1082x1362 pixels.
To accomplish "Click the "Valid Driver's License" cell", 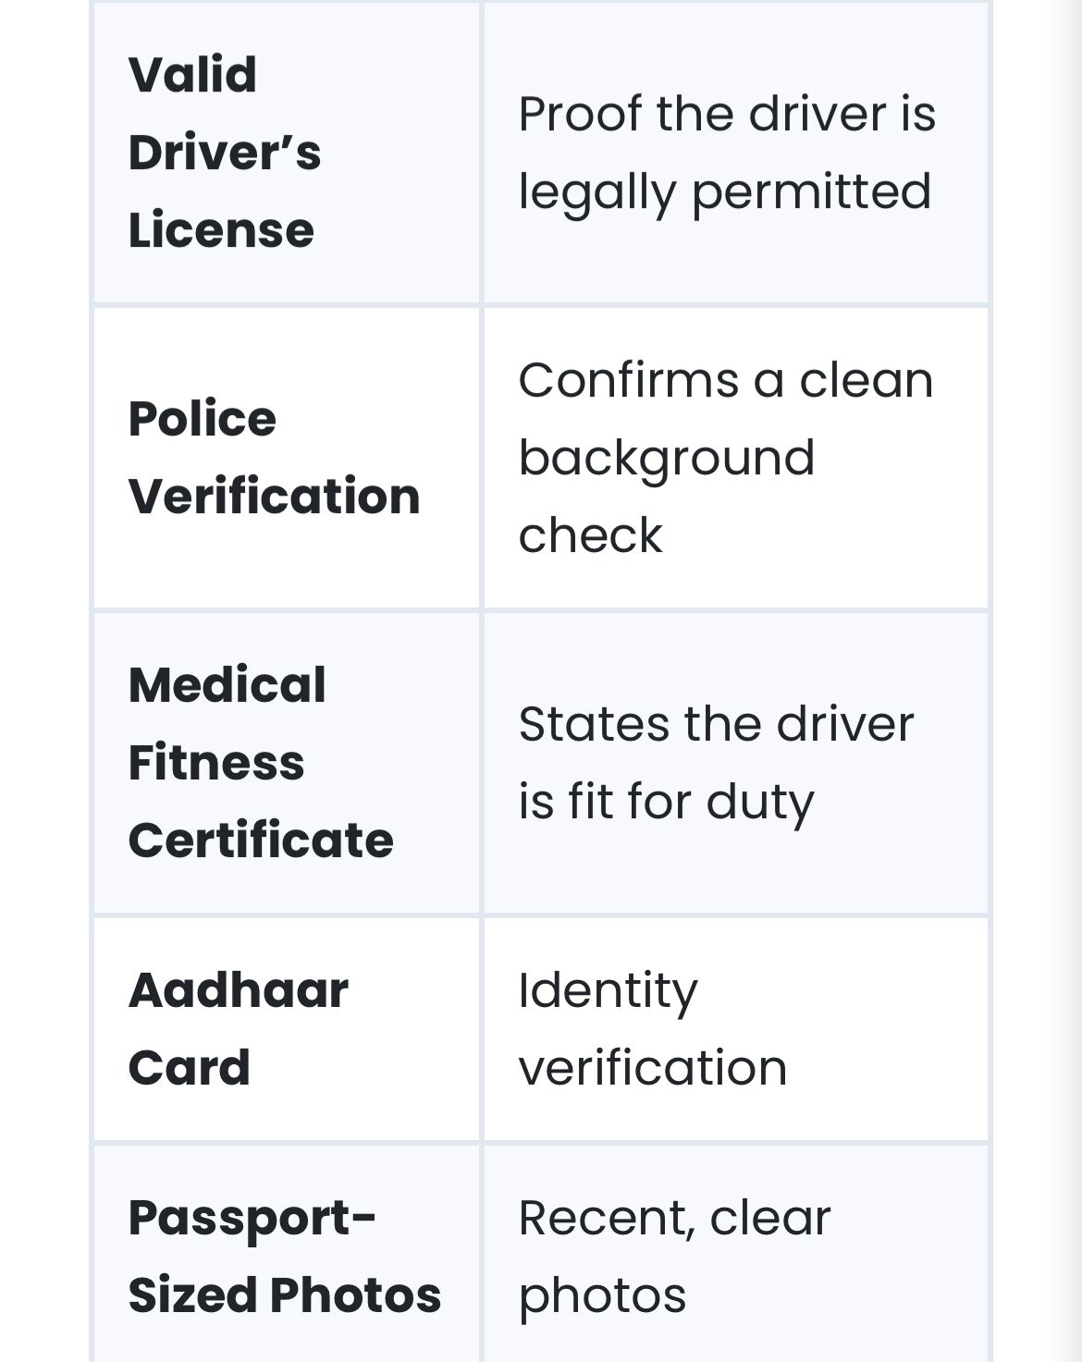I will click(x=286, y=153).
